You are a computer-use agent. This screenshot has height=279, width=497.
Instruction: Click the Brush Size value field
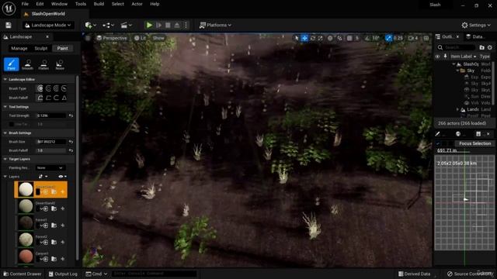tap(51, 142)
